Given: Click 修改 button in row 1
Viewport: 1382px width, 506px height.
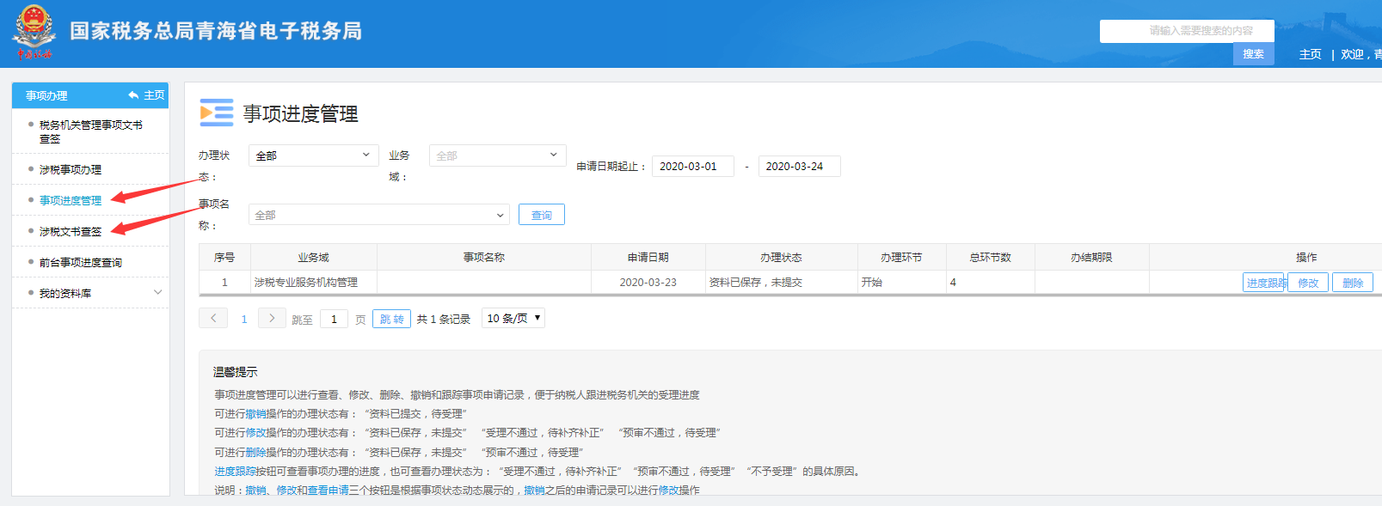Looking at the screenshot, I should (x=1308, y=283).
